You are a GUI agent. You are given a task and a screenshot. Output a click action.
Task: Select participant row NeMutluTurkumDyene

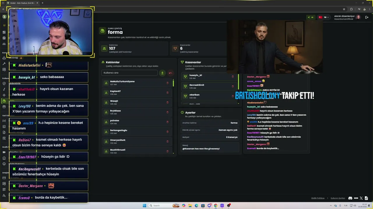pos(137,83)
